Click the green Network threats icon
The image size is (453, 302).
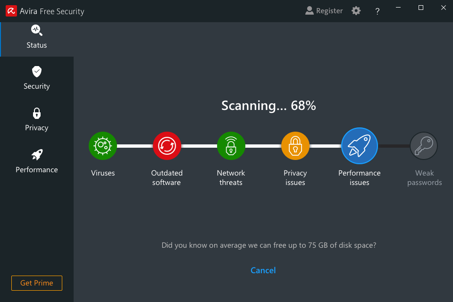click(231, 146)
